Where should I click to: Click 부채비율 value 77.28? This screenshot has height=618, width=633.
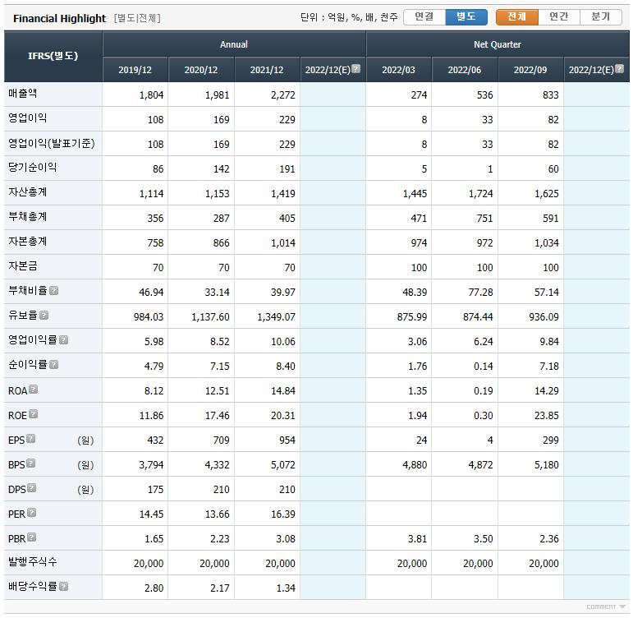point(480,293)
